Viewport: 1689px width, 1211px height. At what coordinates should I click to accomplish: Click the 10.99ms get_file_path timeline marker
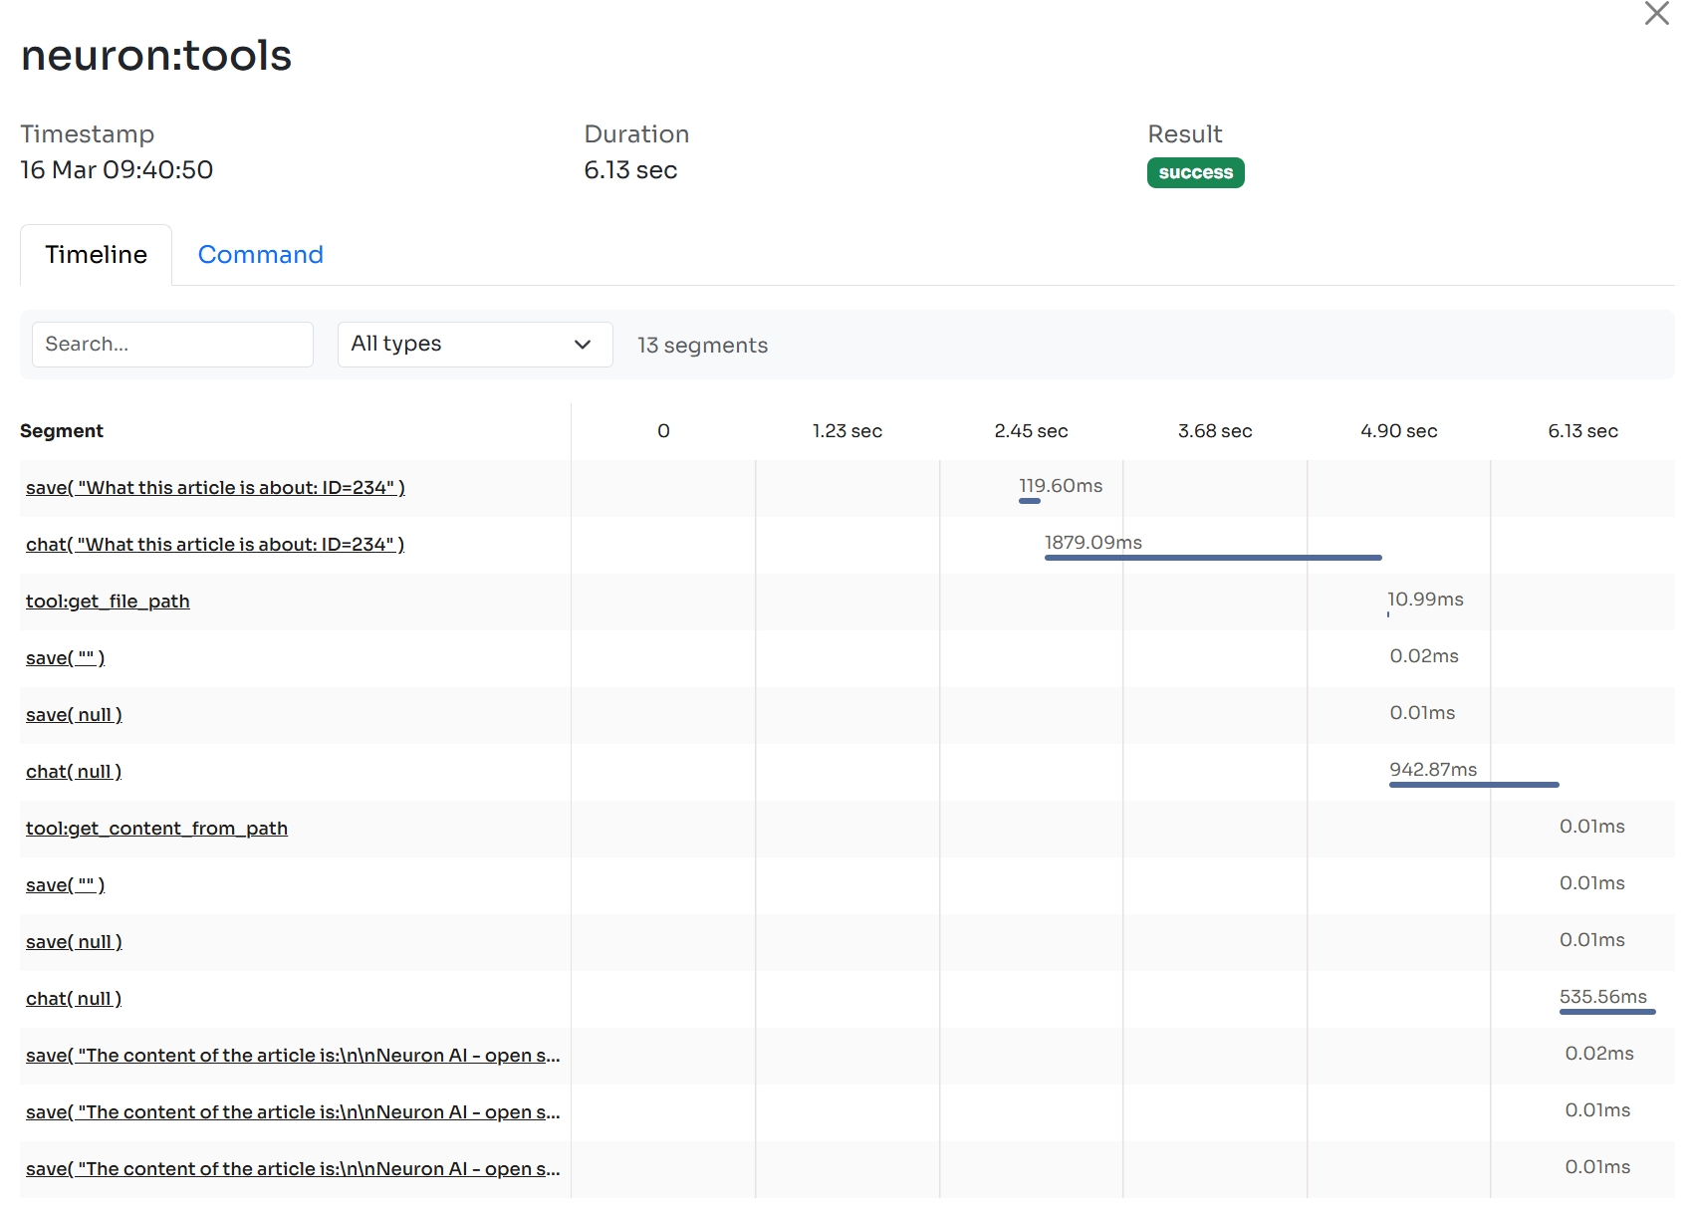click(x=1388, y=613)
